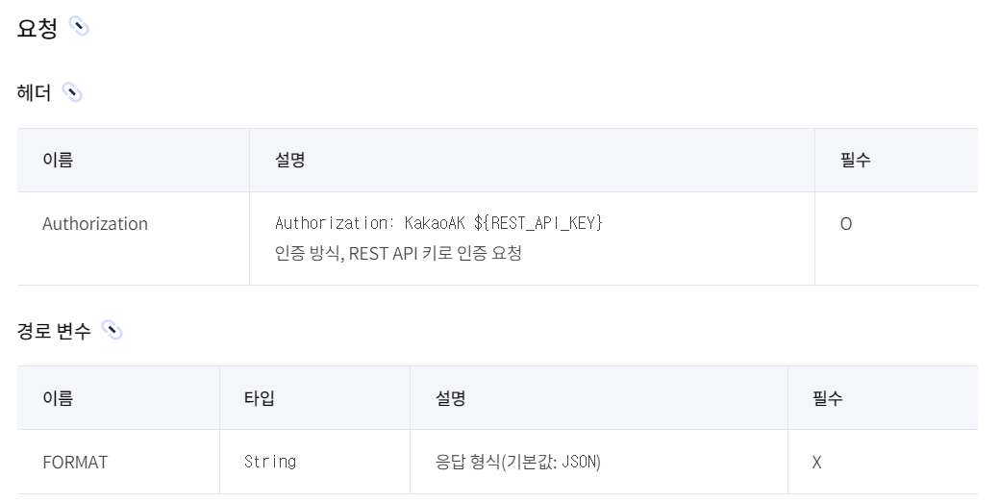Click the anchor link icon beside 헤더
This screenshot has height=503, width=1000.
(72, 92)
